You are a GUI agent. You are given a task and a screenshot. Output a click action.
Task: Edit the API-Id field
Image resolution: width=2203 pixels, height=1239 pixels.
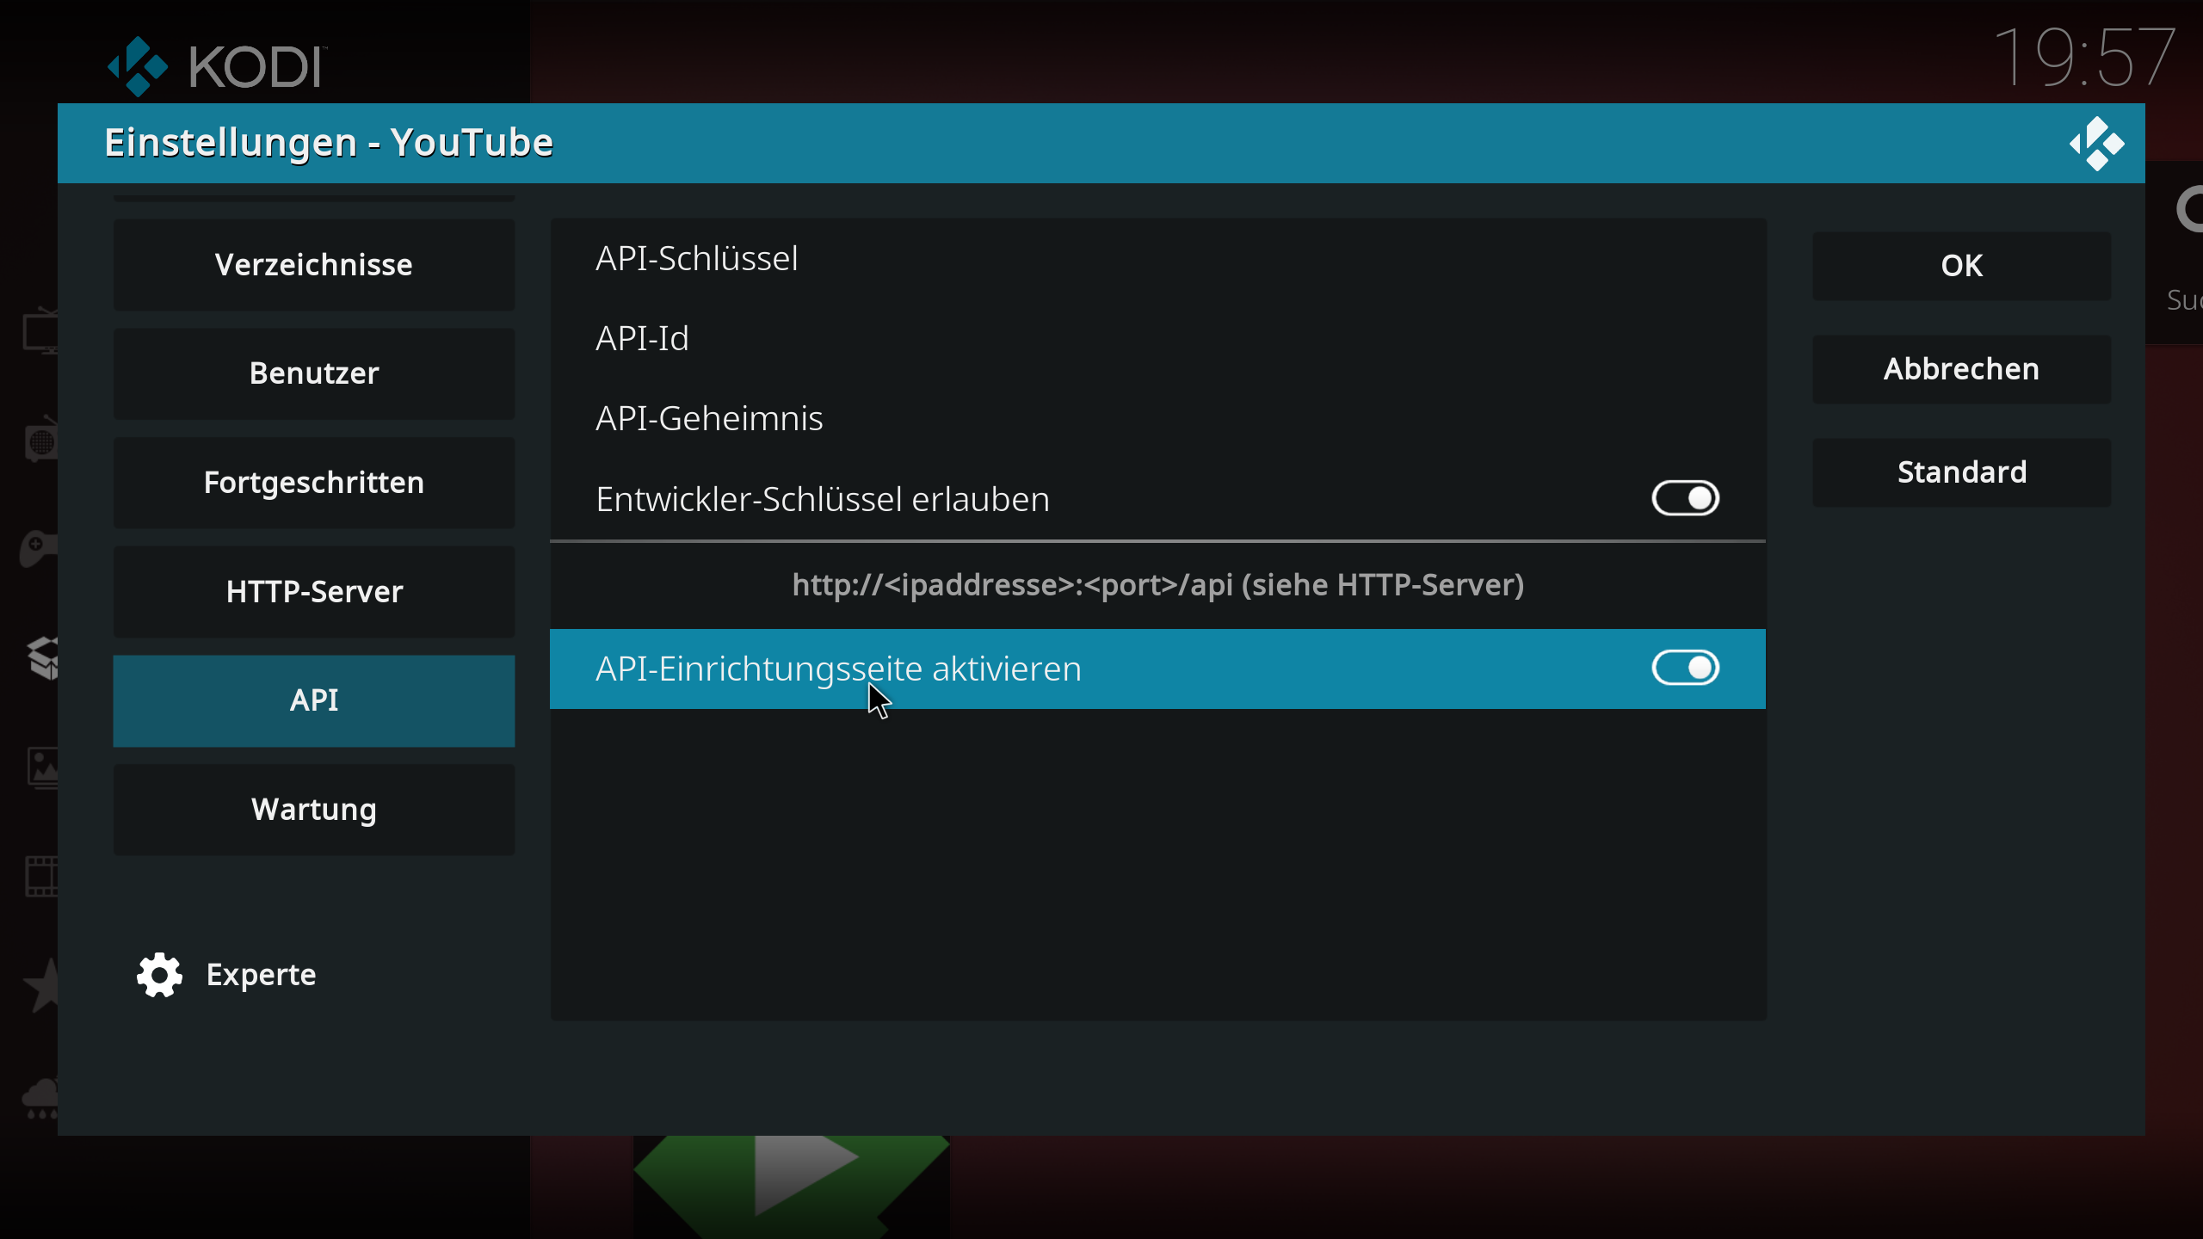click(1157, 338)
